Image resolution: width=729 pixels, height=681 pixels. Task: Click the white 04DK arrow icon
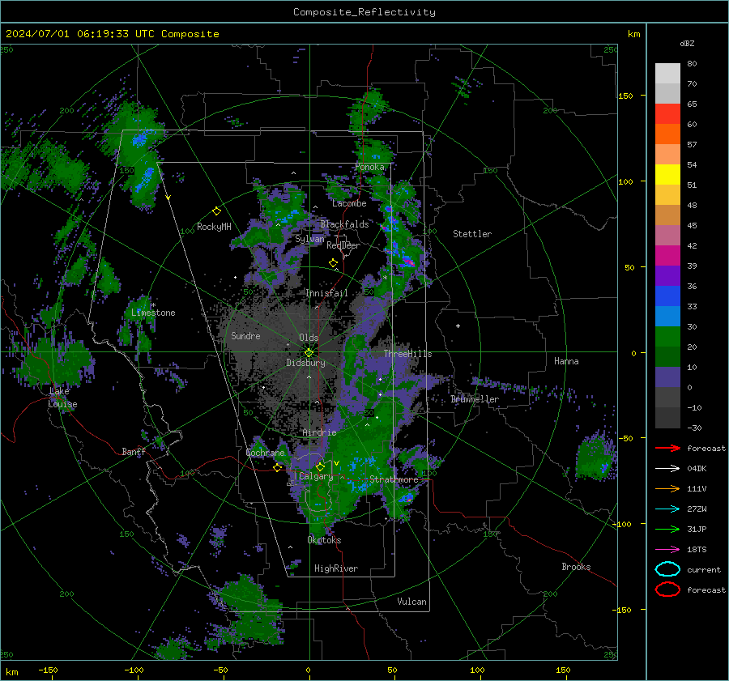667,469
